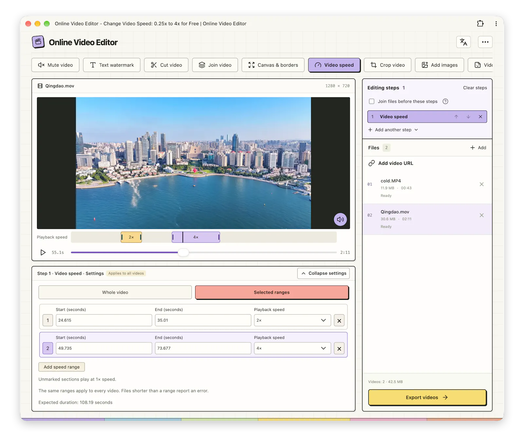Remove Qingdao.mov from files list
524x445 pixels.
tap(482, 215)
